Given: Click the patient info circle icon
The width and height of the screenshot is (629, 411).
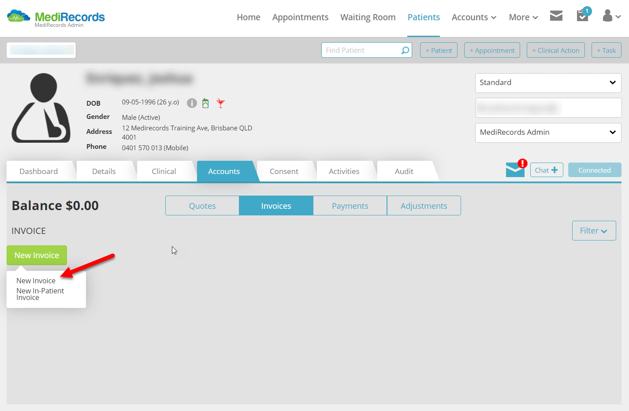Looking at the screenshot, I should tap(192, 103).
